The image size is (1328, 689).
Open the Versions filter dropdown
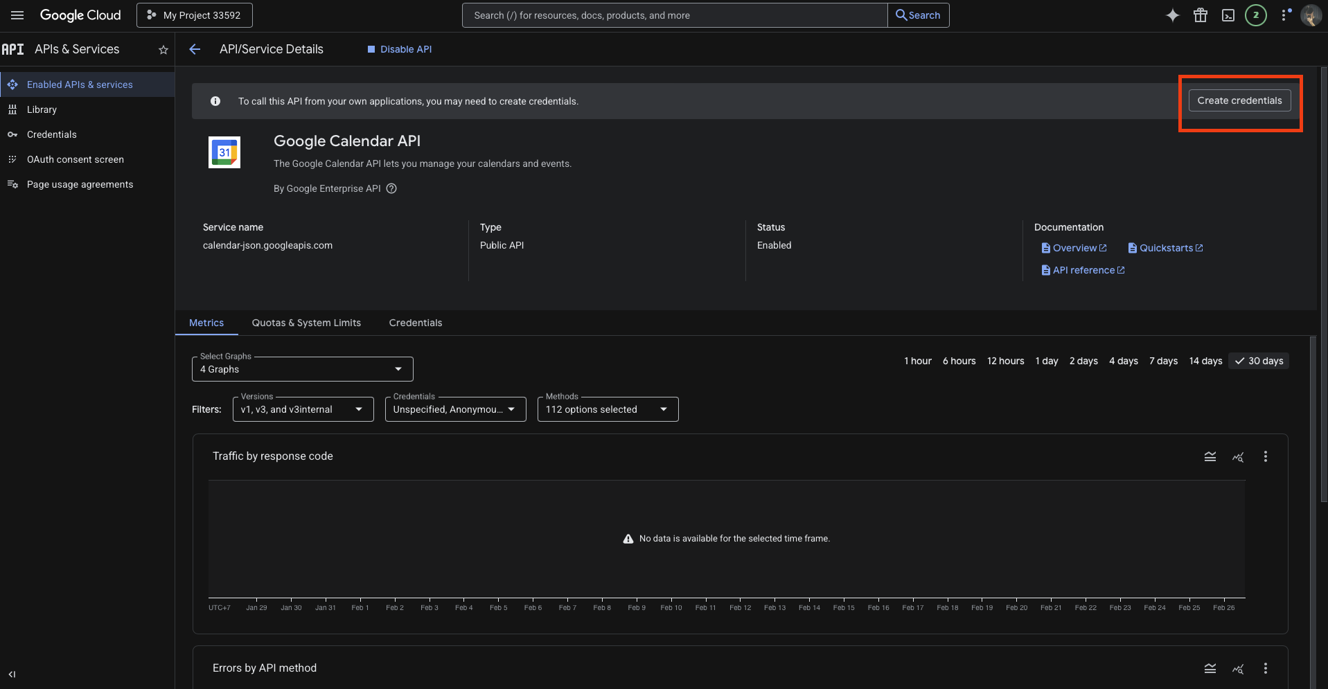pos(303,409)
